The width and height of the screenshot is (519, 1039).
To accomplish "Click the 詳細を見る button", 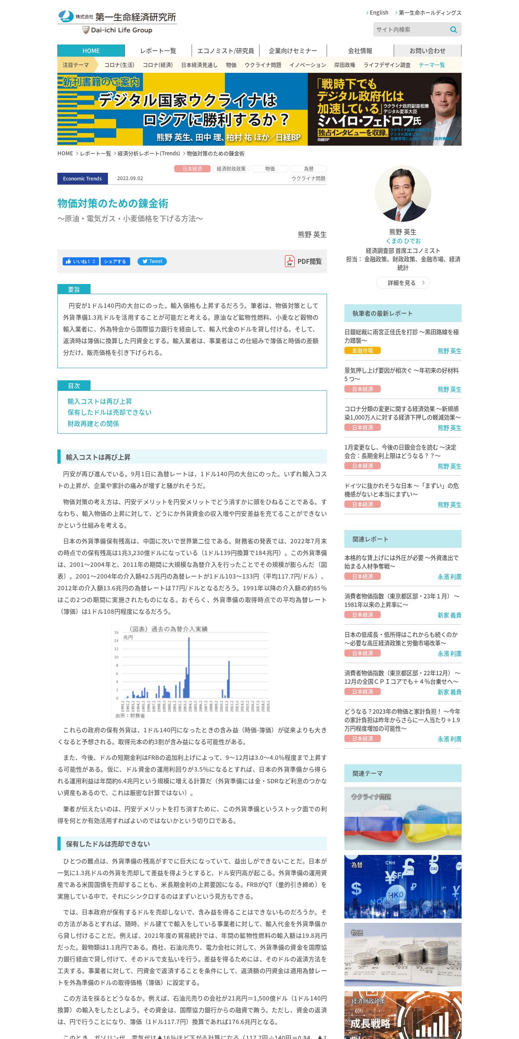I will (403, 283).
